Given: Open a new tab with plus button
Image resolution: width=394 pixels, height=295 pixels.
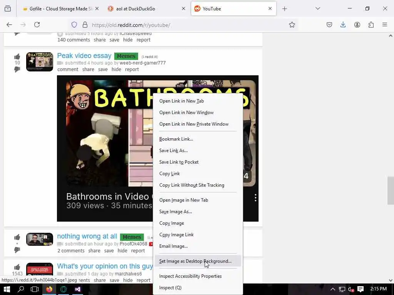Looking at the screenshot, I should pyautogui.click(x=284, y=9).
